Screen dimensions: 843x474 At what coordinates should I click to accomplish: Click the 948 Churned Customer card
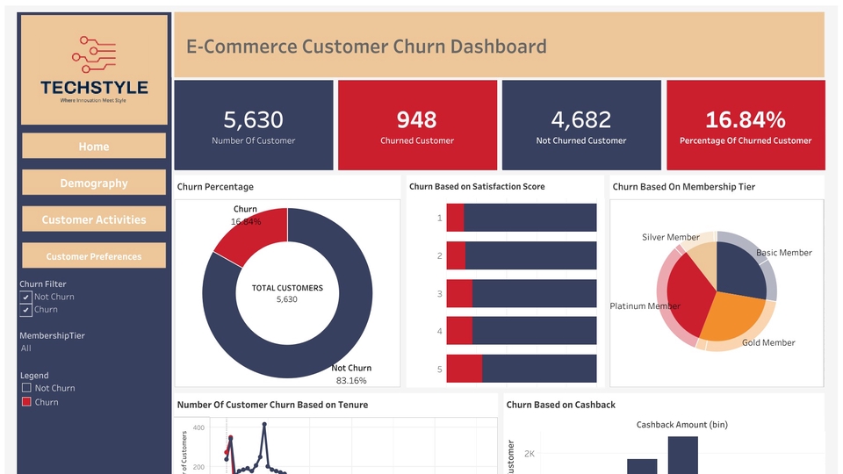coord(417,125)
